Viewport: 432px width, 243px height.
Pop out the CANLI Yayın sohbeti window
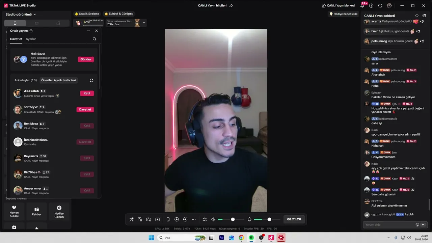pyautogui.click(x=424, y=16)
